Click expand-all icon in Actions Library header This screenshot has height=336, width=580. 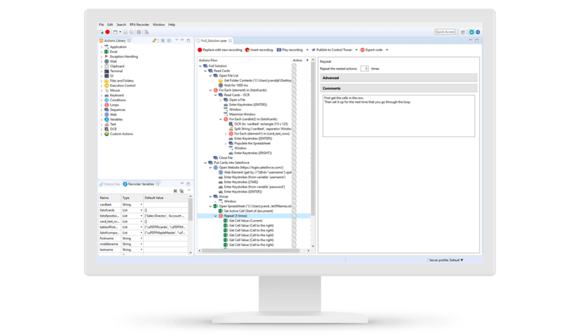[x=163, y=40]
